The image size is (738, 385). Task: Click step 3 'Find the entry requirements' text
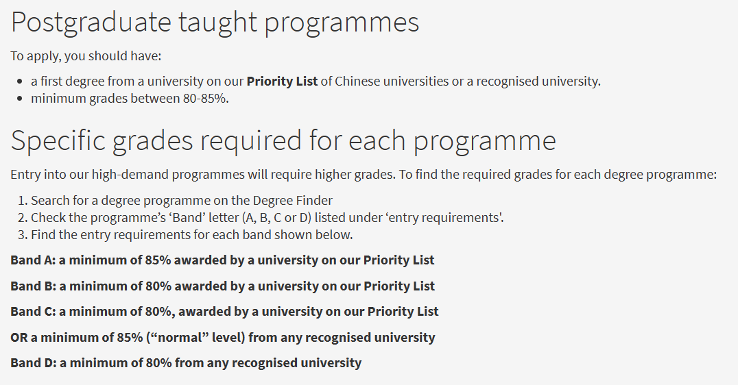192,235
